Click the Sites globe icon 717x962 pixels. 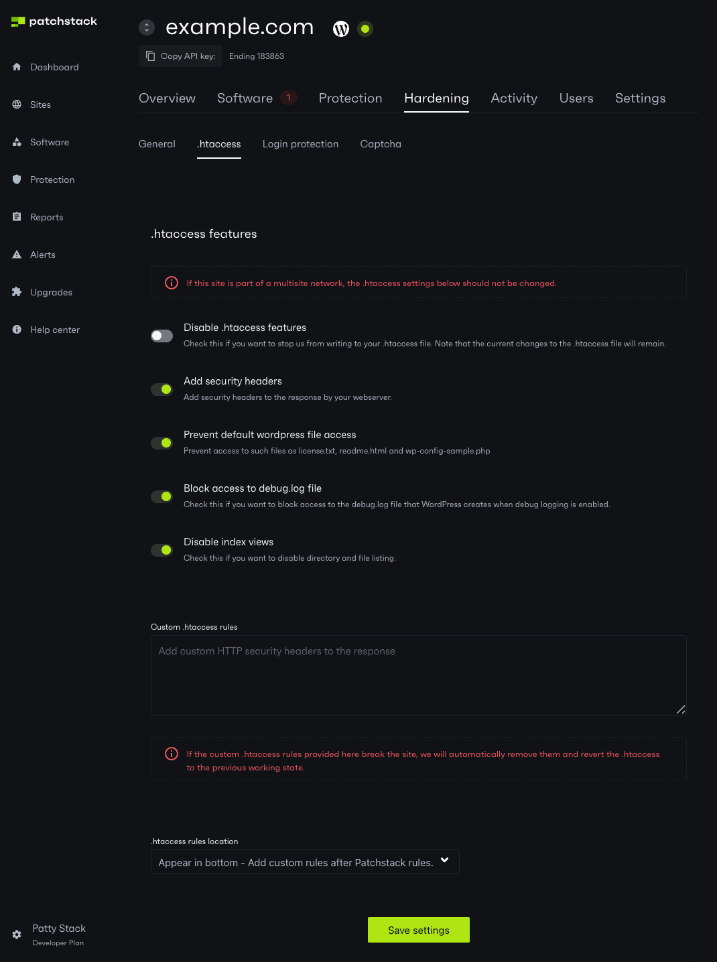[17, 105]
